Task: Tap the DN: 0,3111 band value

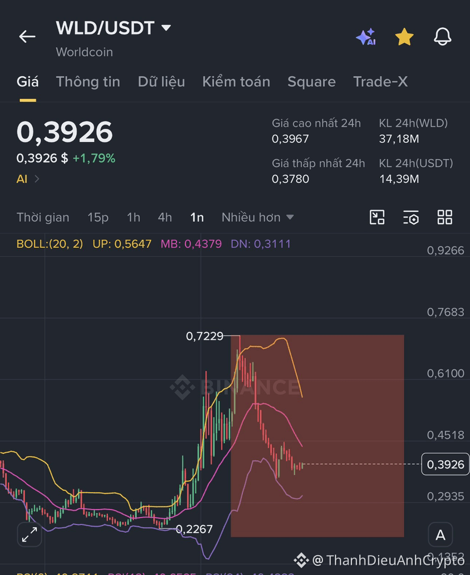Action: [x=261, y=244]
